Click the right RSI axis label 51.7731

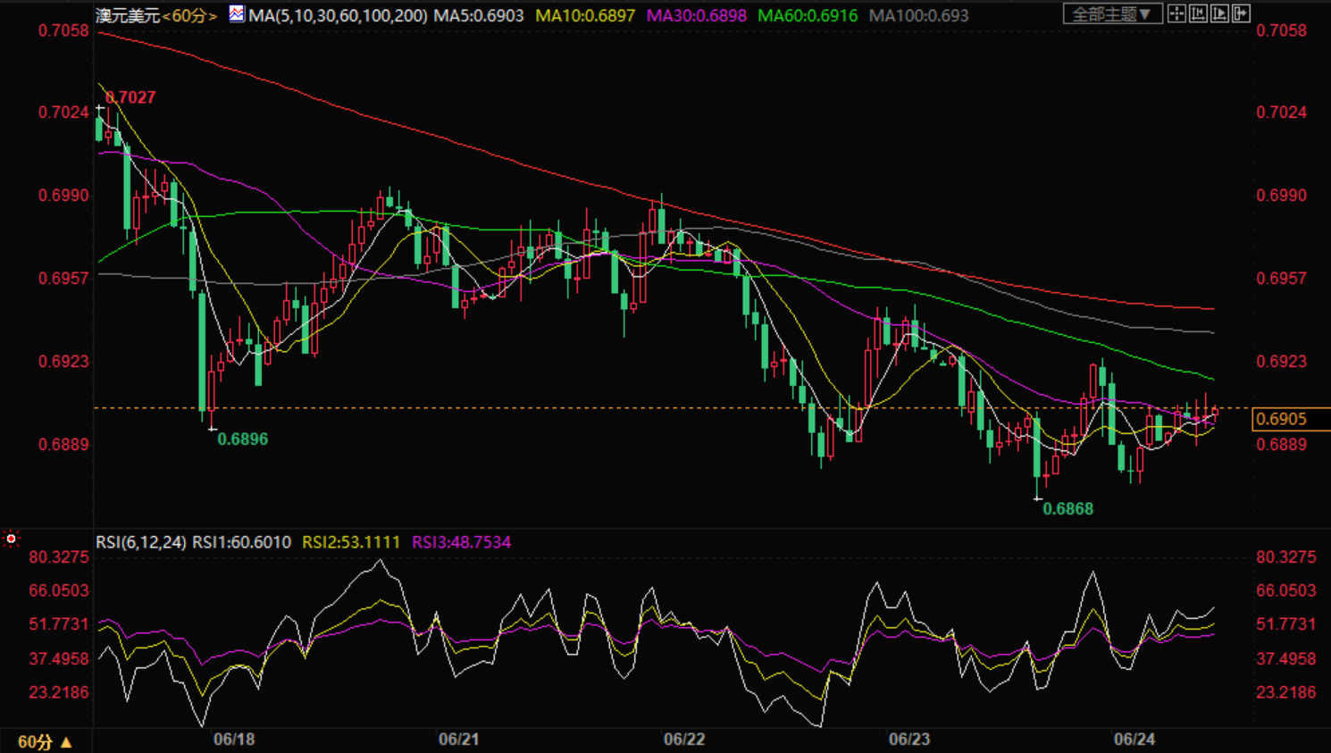coord(1286,624)
